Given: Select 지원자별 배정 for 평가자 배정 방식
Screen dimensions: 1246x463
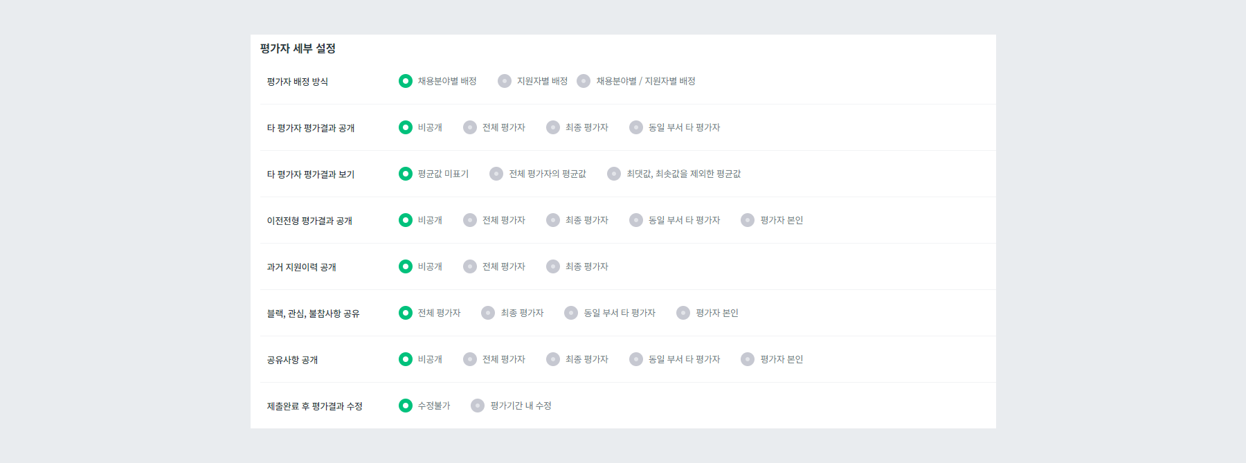Looking at the screenshot, I should [503, 80].
